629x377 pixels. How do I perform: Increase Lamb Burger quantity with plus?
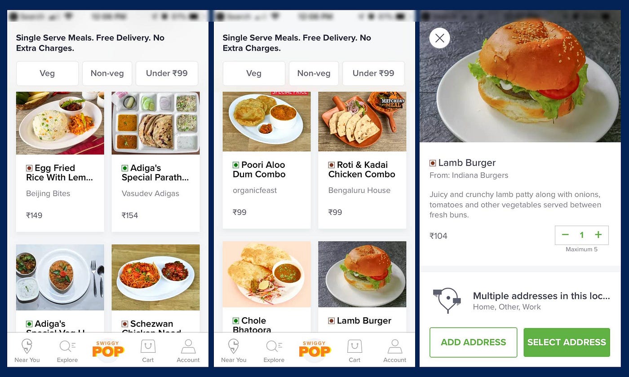tap(598, 235)
